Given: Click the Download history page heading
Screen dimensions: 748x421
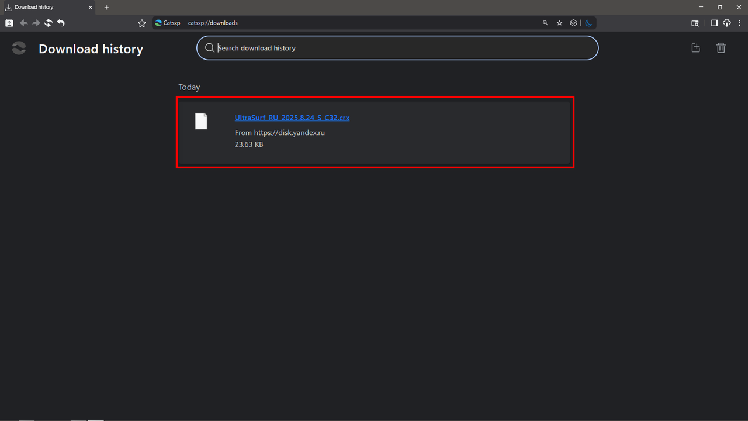Looking at the screenshot, I should [91, 49].
